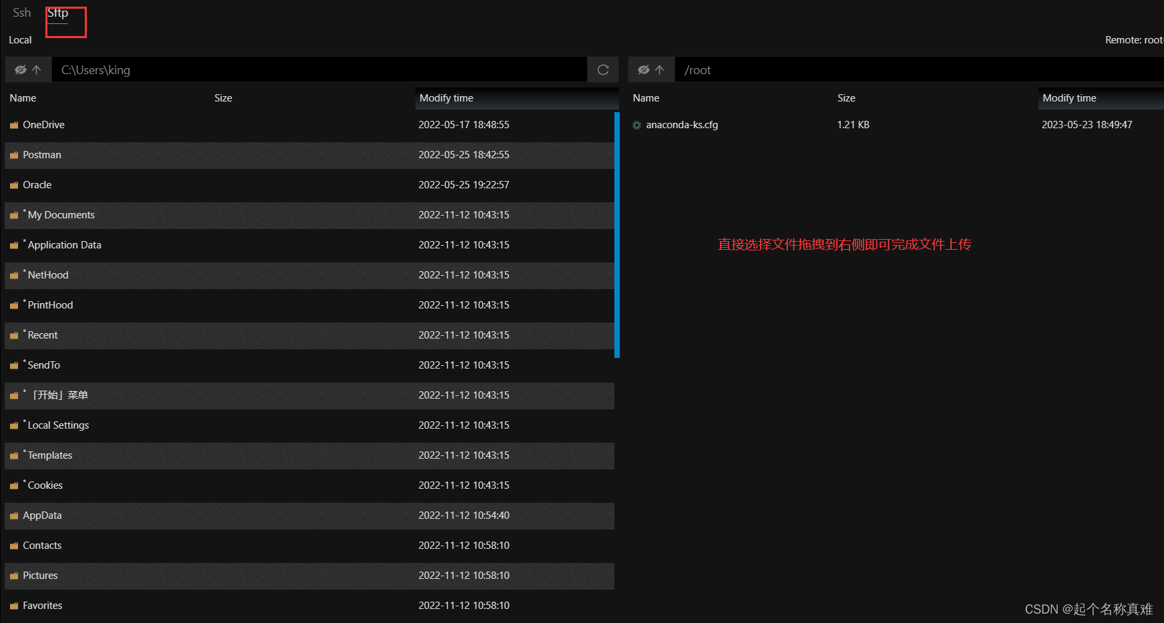Toggle hidden files visibility in Local panel
1164x623 pixels.
click(x=21, y=69)
